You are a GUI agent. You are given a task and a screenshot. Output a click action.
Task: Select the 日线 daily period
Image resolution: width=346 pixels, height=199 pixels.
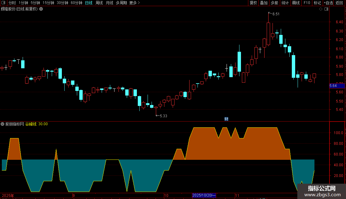coord(89,3)
